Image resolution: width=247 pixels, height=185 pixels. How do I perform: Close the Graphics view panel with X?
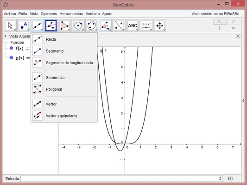(x=238, y=36)
